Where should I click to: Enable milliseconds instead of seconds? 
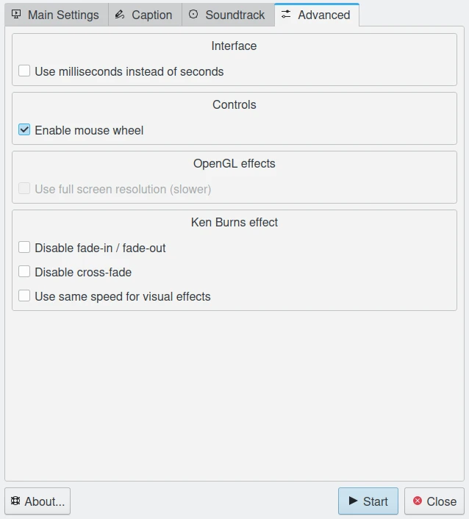tap(24, 71)
